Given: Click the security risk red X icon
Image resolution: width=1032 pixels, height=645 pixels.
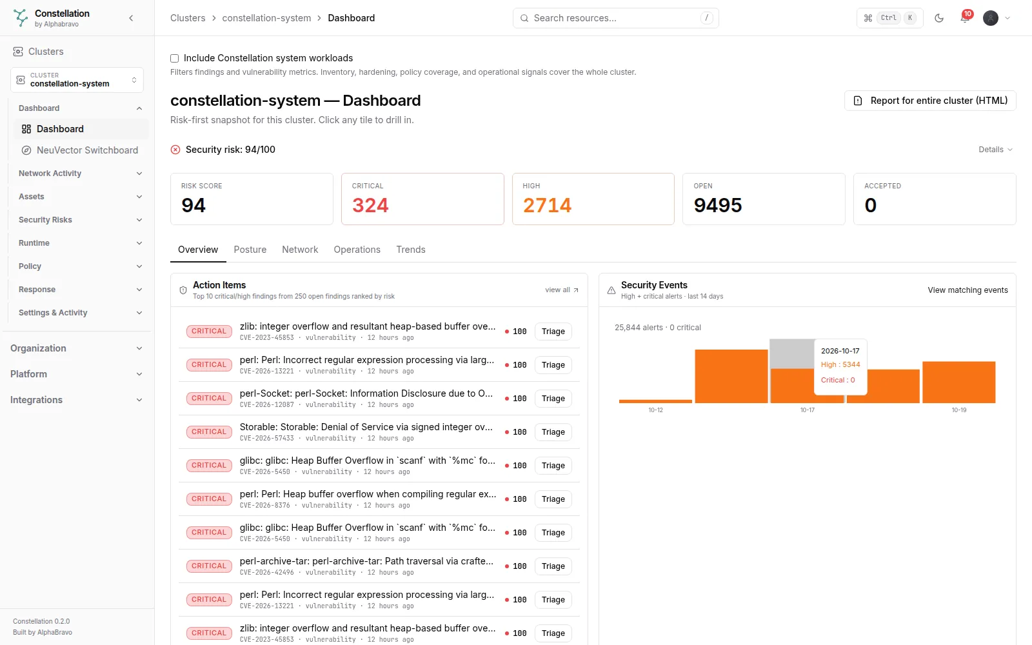Looking at the screenshot, I should [x=175, y=150].
